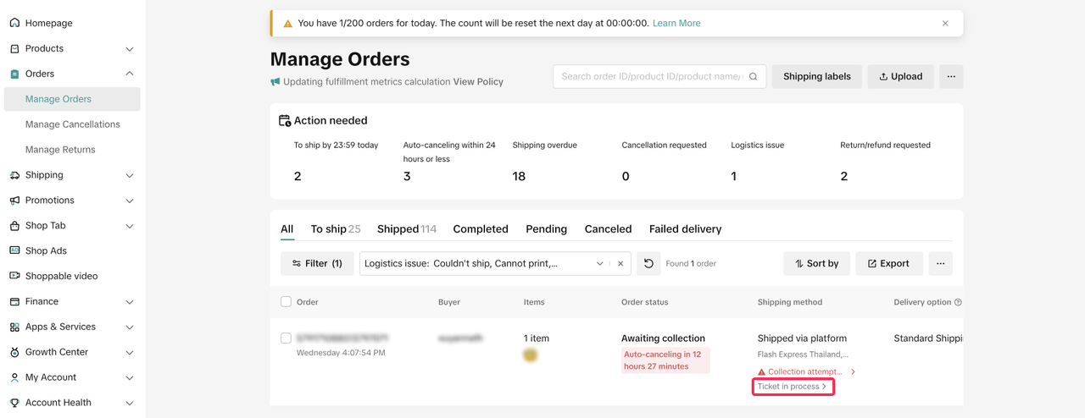The width and height of the screenshot is (1085, 418).
Task: Switch to the To ship tab
Action: click(335, 229)
